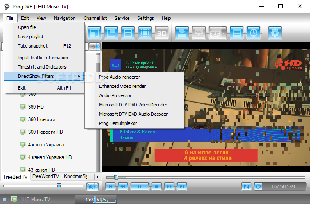The width and height of the screenshot is (310, 204).
Task: Click the monitor icon beside 360 HD
Action: point(23,107)
